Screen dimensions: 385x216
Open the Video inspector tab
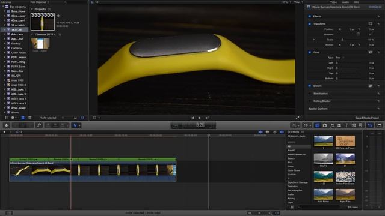[x=333, y=2]
